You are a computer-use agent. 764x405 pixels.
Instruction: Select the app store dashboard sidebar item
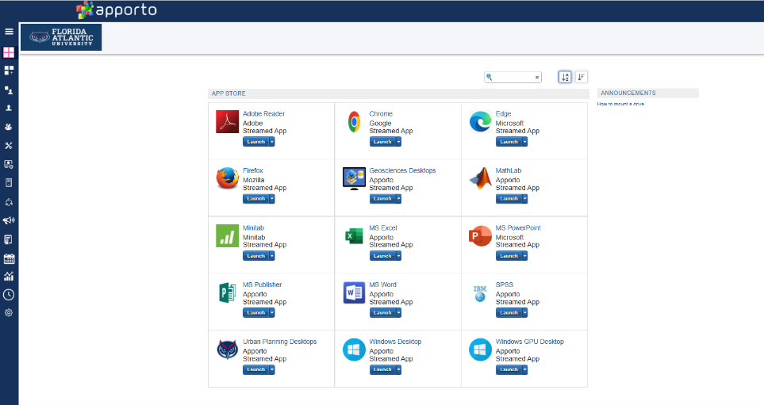[9, 52]
